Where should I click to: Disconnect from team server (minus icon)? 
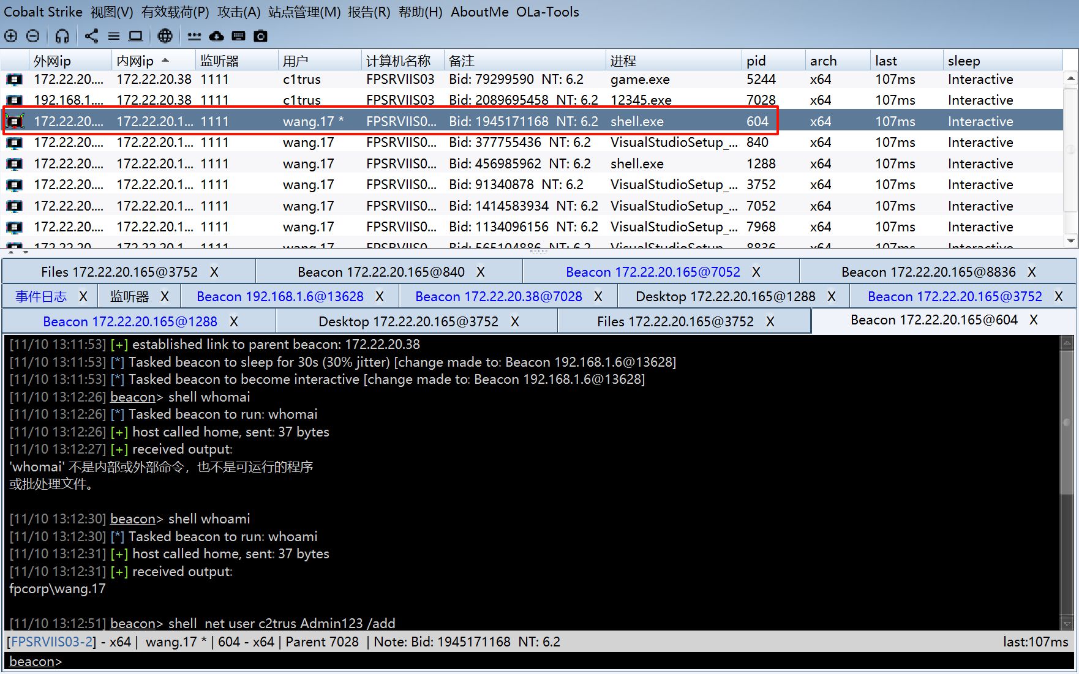(33, 36)
